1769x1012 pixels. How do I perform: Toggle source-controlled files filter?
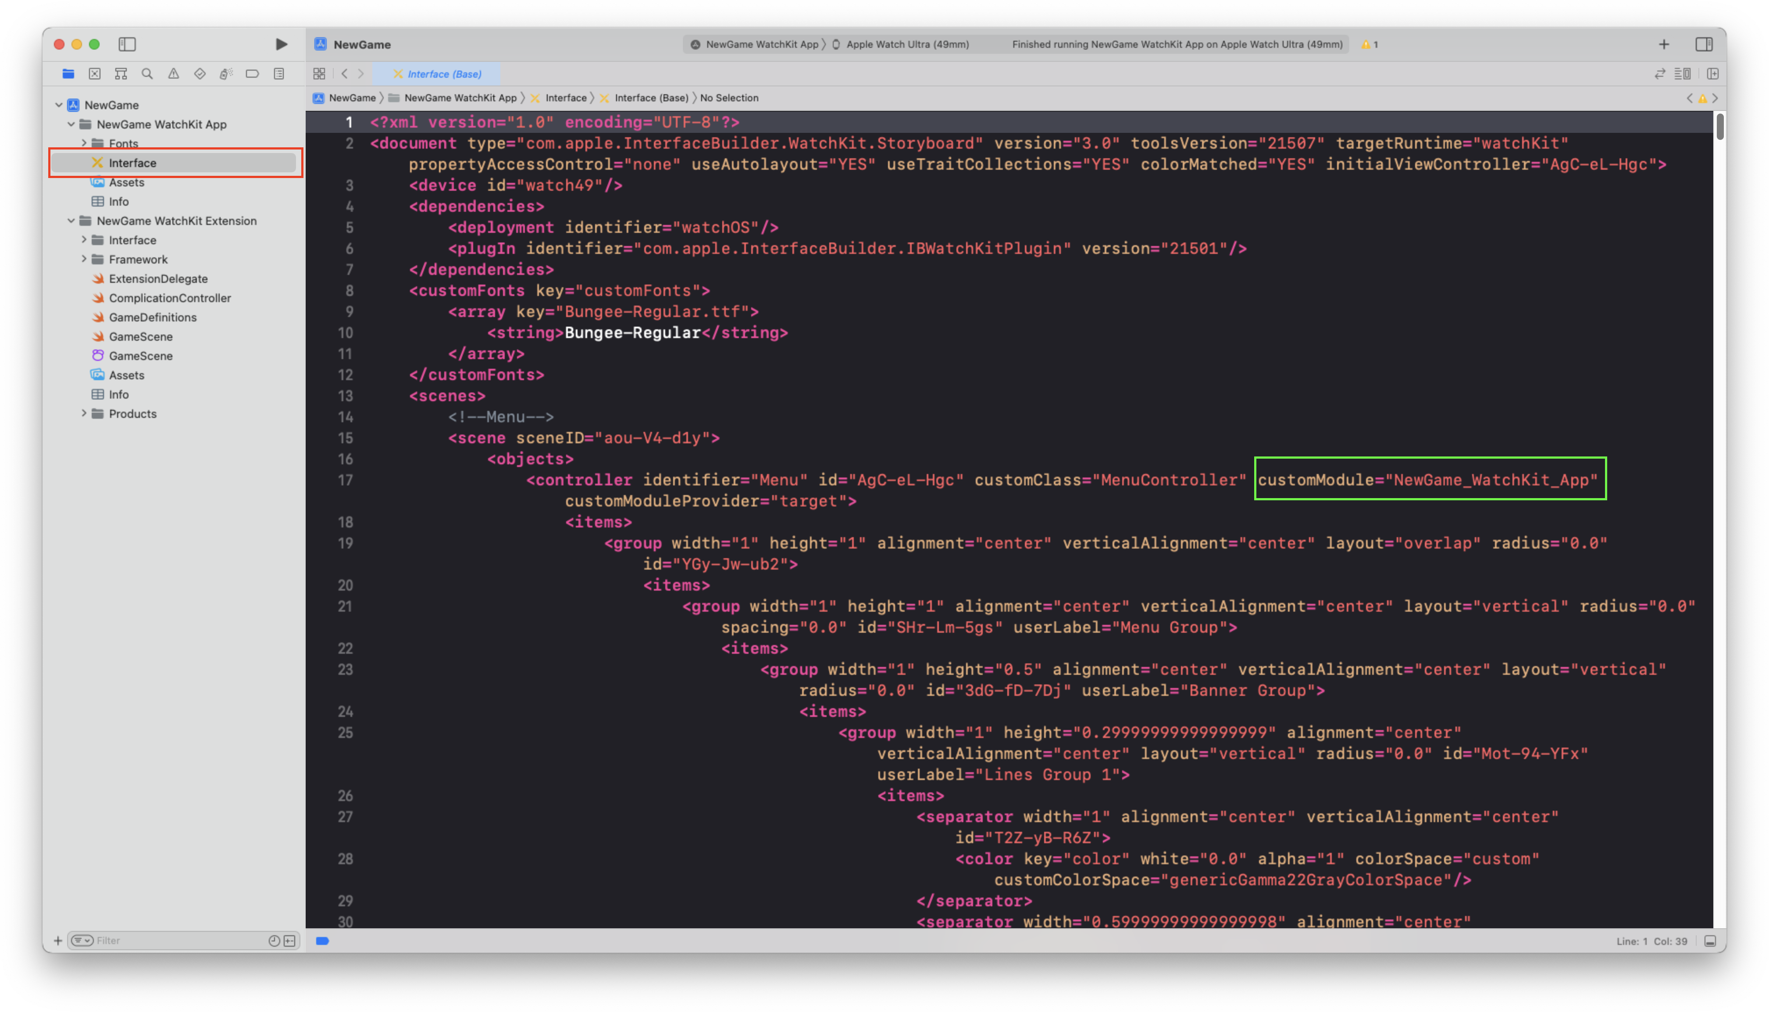(x=290, y=941)
